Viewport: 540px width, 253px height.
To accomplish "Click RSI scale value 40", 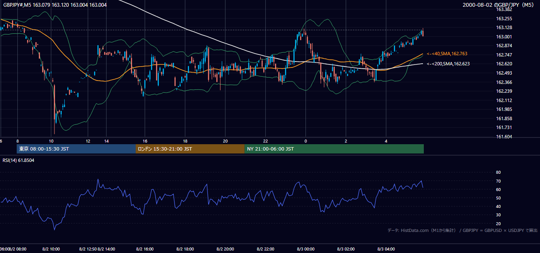I will coord(498,206).
